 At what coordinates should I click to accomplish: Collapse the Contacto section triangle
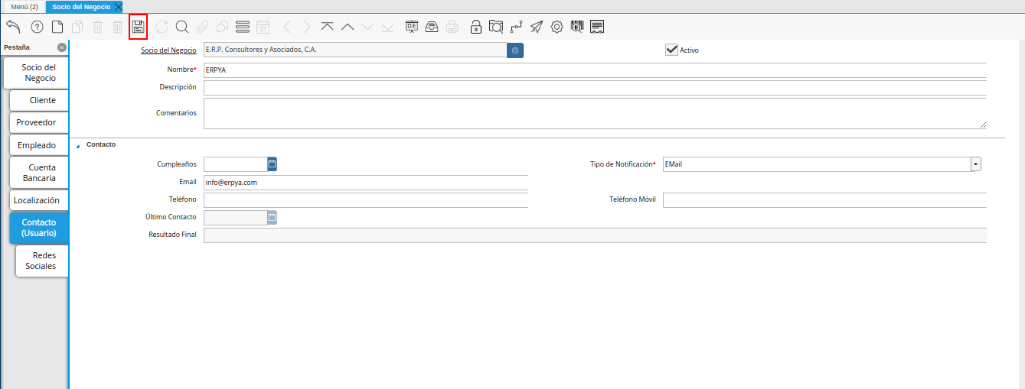[77, 145]
